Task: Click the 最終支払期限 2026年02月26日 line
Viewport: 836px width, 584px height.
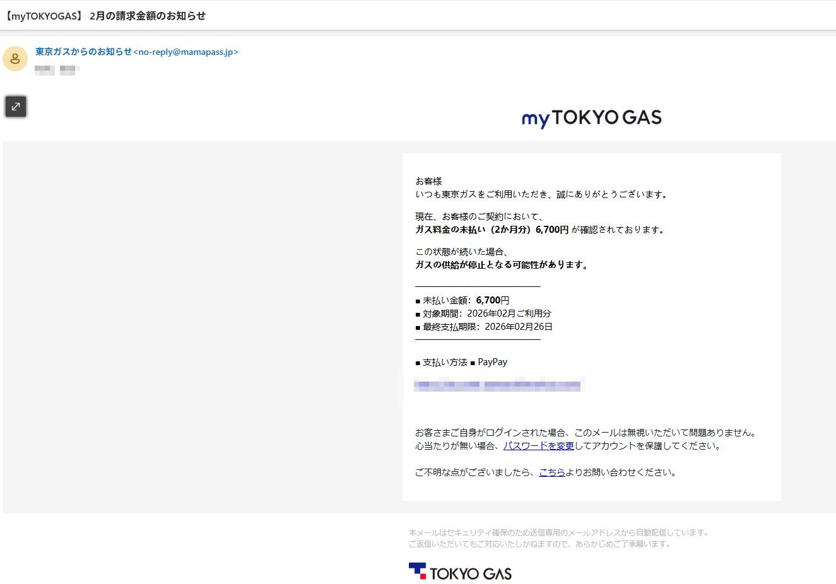Action: coord(483,326)
